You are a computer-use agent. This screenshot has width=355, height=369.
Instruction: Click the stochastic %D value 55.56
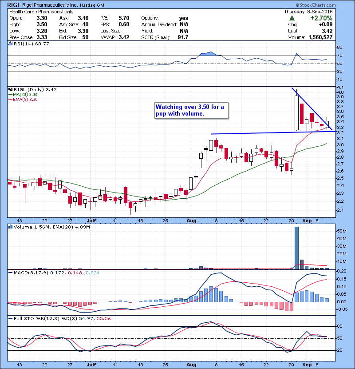103,319
